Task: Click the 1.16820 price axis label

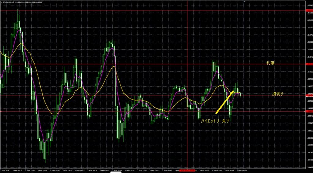Action: click(x=309, y=131)
